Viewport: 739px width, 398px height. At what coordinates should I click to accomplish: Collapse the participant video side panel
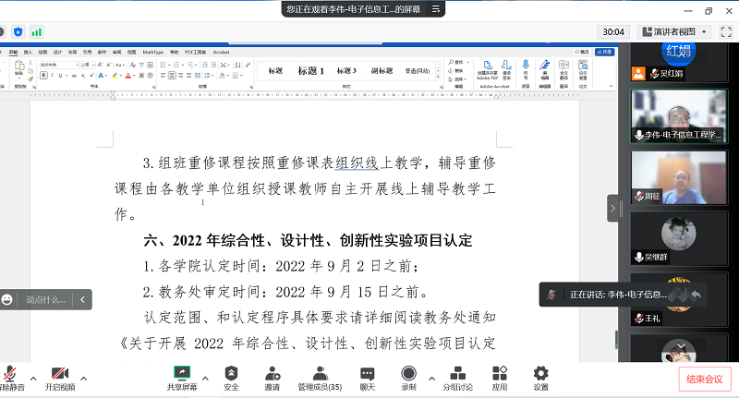click(612, 210)
